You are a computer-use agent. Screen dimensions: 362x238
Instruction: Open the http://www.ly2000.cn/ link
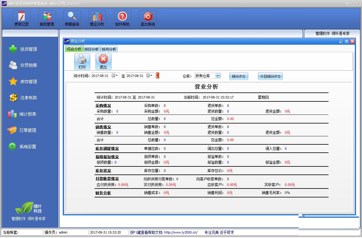click(x=181, y=232)
